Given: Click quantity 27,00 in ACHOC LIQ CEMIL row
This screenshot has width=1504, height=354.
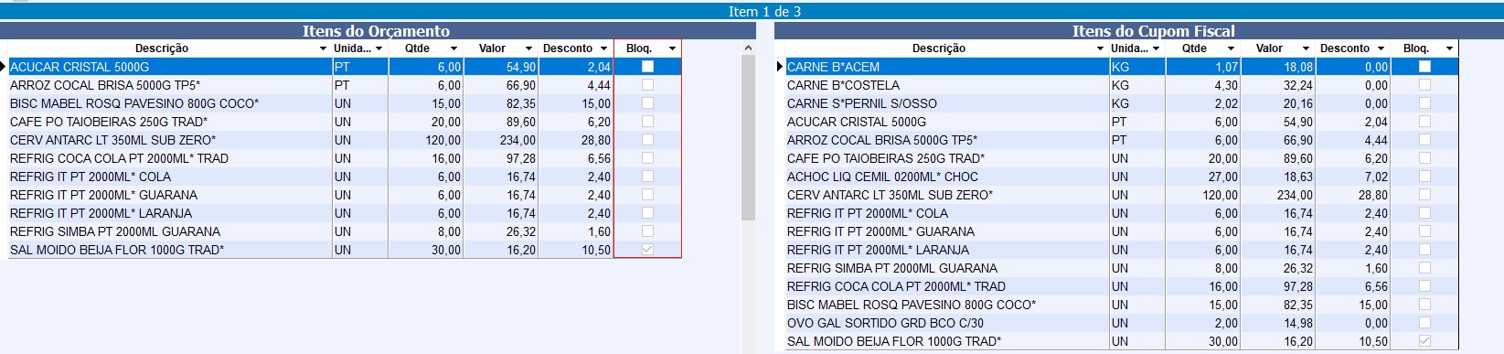Looking at the screenshot, I should pos(1223,177).
